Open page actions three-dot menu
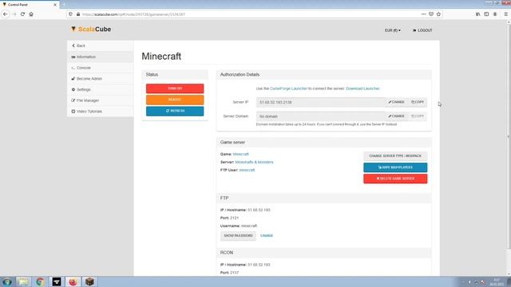 (423, 14)
